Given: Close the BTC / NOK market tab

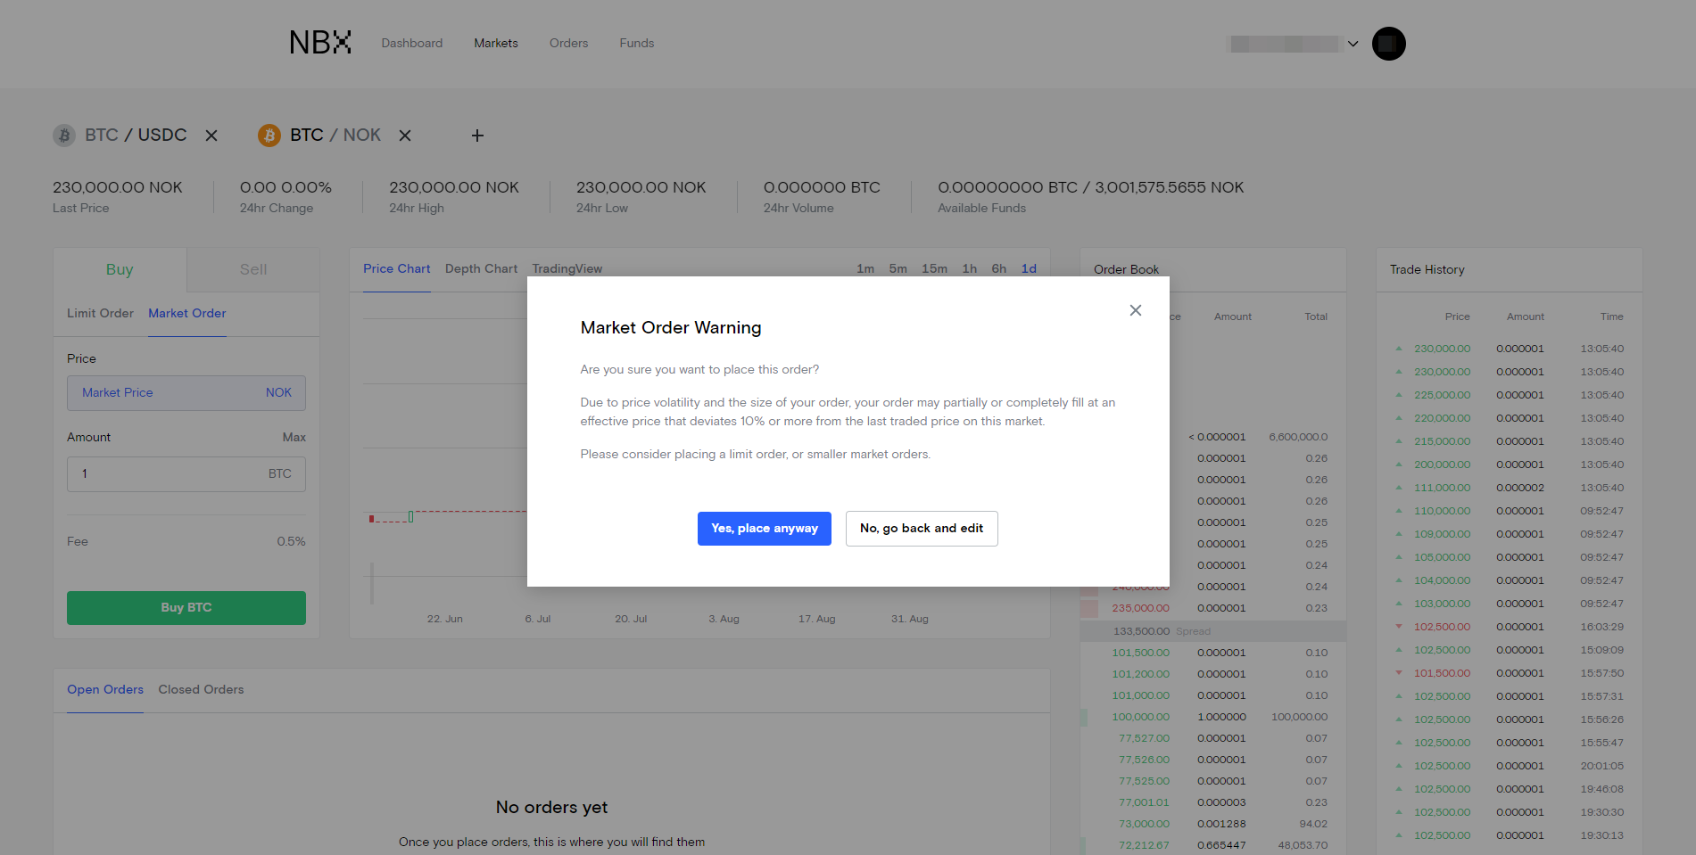Looking at the screenshot, I should pos(405,136).
